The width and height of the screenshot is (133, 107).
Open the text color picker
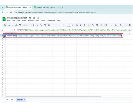(x=88, y=25)
